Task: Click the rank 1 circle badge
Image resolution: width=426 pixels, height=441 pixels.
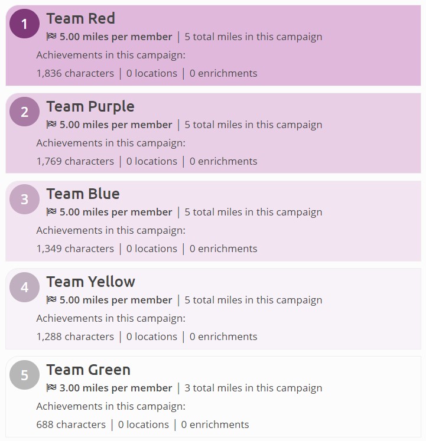Action: pos(24,24)
